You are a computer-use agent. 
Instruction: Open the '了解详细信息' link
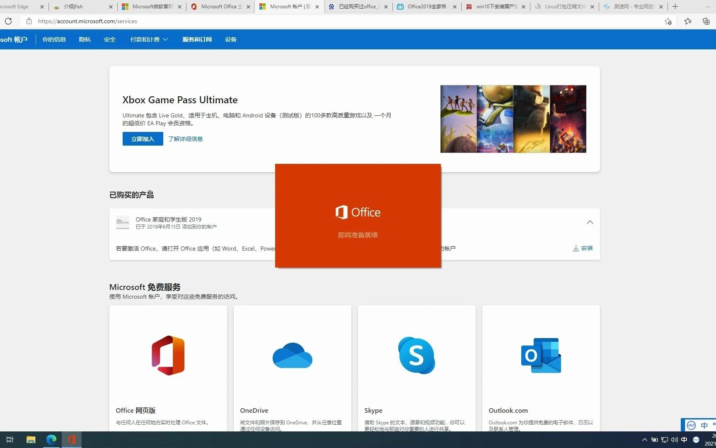(185, 139)
